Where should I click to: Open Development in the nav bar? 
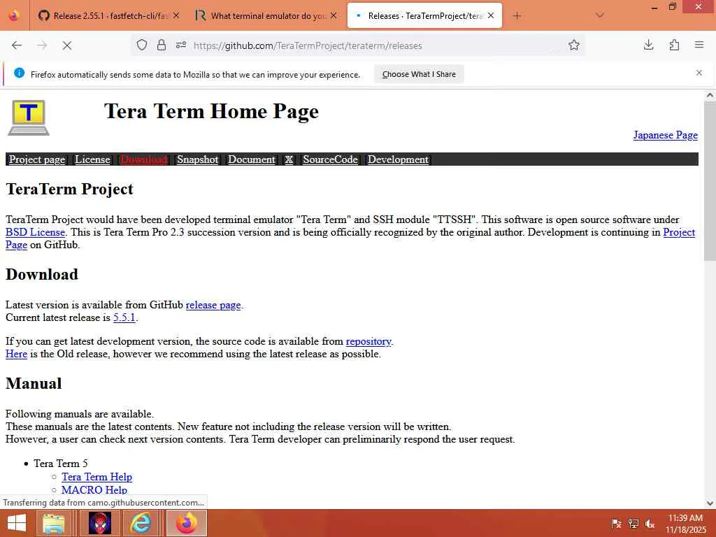point(398,159)
